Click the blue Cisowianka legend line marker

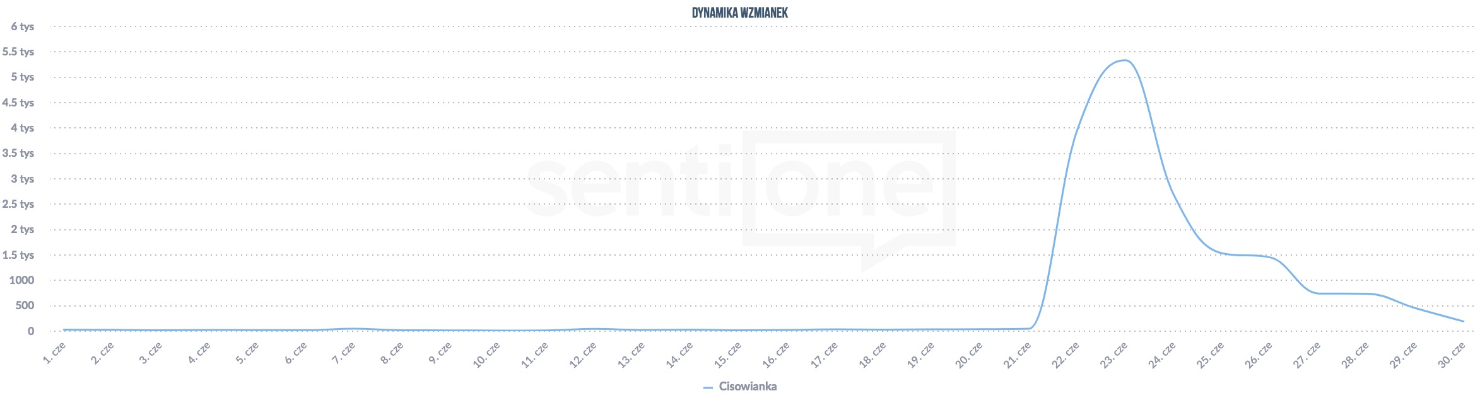[708, 388]
